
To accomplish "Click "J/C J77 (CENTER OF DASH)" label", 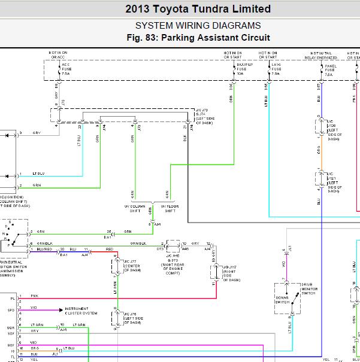I will 132,266.
